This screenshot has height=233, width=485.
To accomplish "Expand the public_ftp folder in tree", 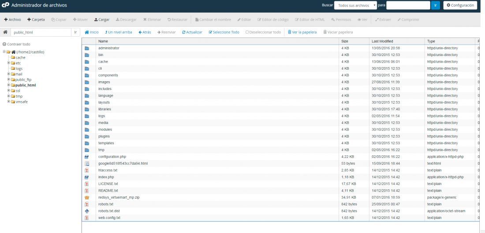I will click(x=9, y=79).
